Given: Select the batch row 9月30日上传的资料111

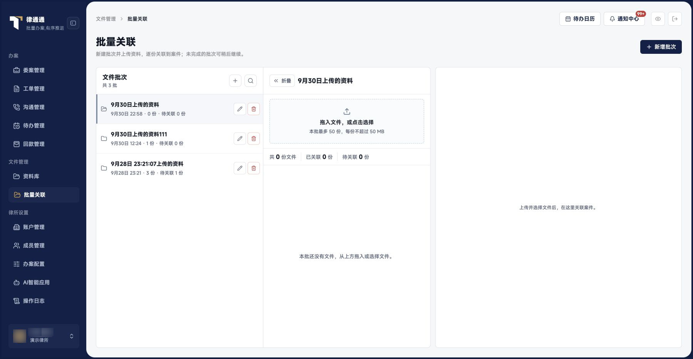Looking at the screenshot, I should tap(179, 138).
